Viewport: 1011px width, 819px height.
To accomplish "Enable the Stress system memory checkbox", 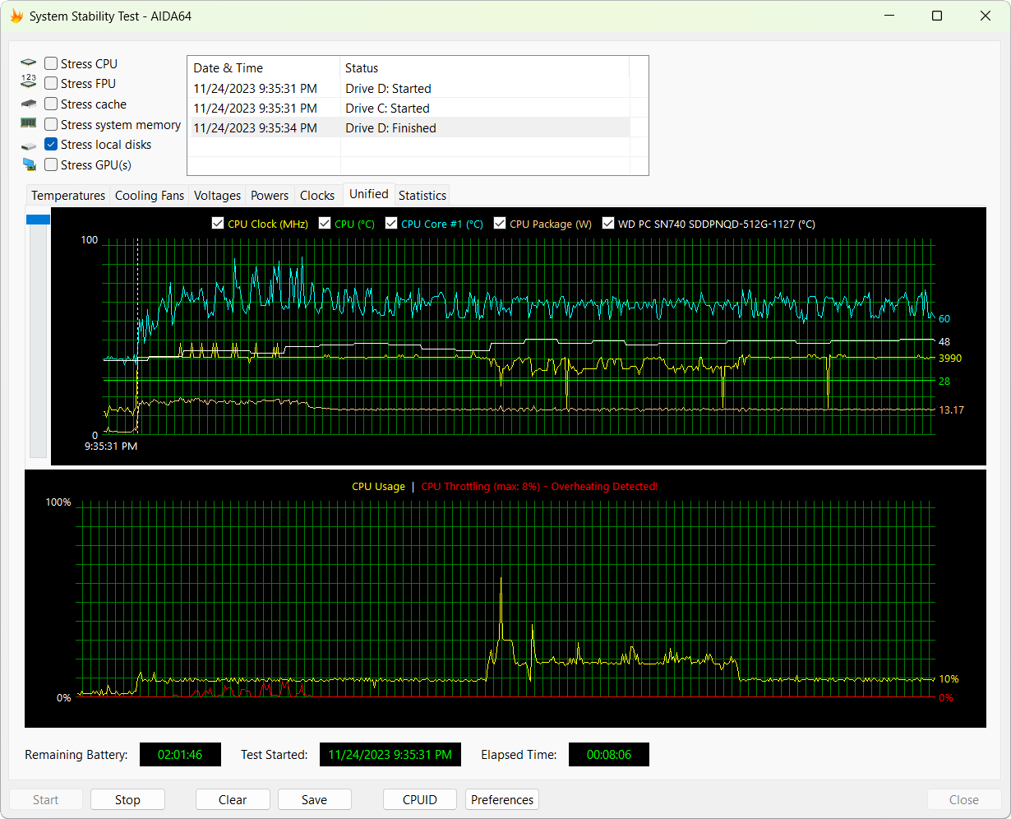I will (x=51, y=125).
